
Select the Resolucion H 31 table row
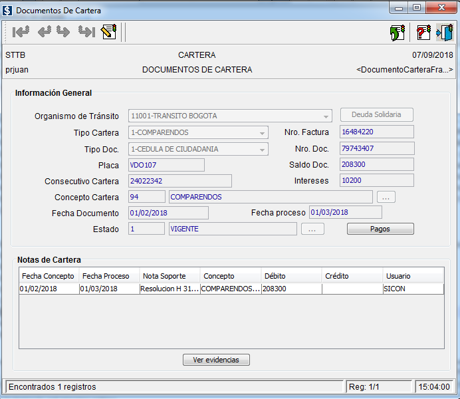point(169,289)
